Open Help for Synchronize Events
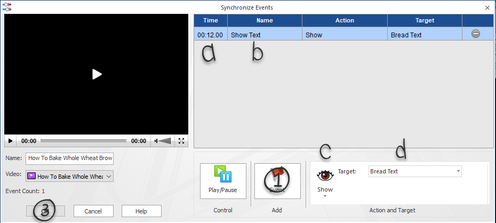496x223 pixels. click(x=141, y=211)
